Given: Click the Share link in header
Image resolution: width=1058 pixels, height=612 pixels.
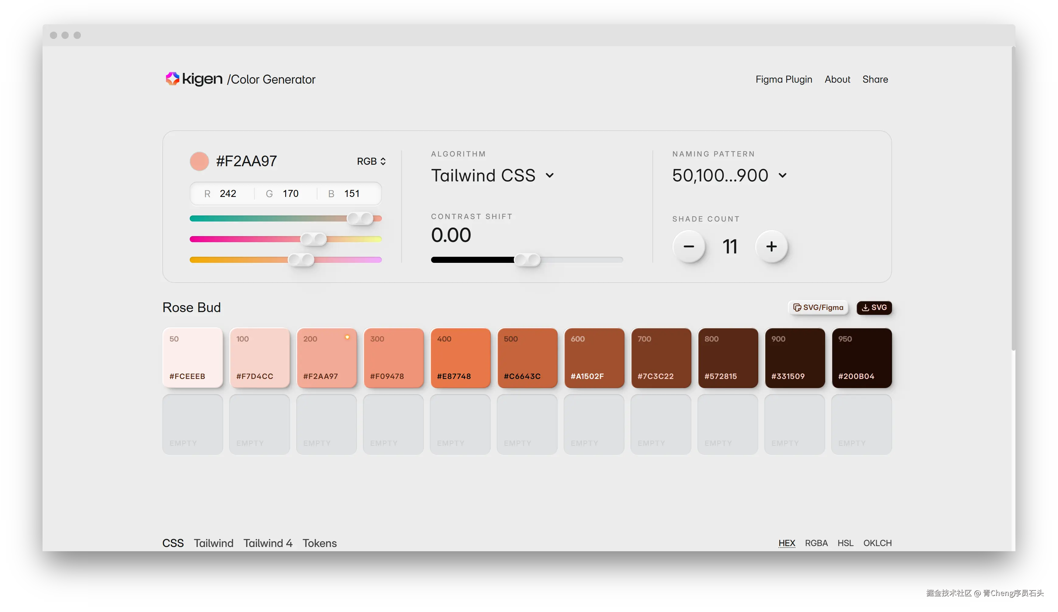Looking at the screenshot, I should (x=875, y=79).
